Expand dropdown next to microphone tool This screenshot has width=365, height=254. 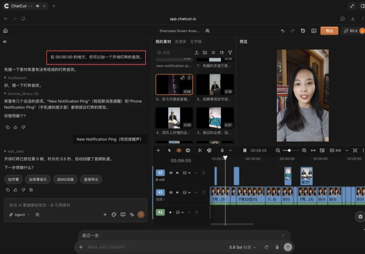[230, 150]
